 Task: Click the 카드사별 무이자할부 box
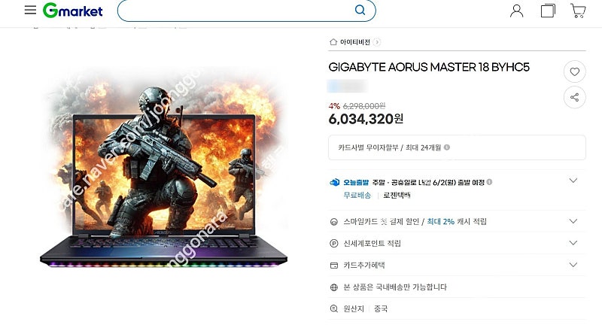tap(457, 147)
